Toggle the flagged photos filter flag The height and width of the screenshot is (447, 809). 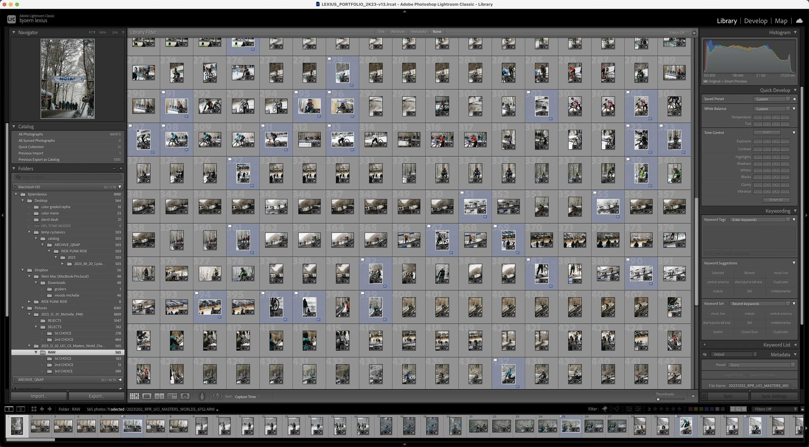(604, 409)
